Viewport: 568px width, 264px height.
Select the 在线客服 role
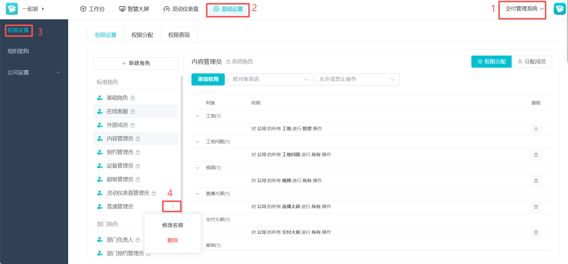(135, 111)
